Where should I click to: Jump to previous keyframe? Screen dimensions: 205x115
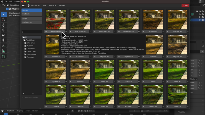pyautogui.click(x=82, y=111)
